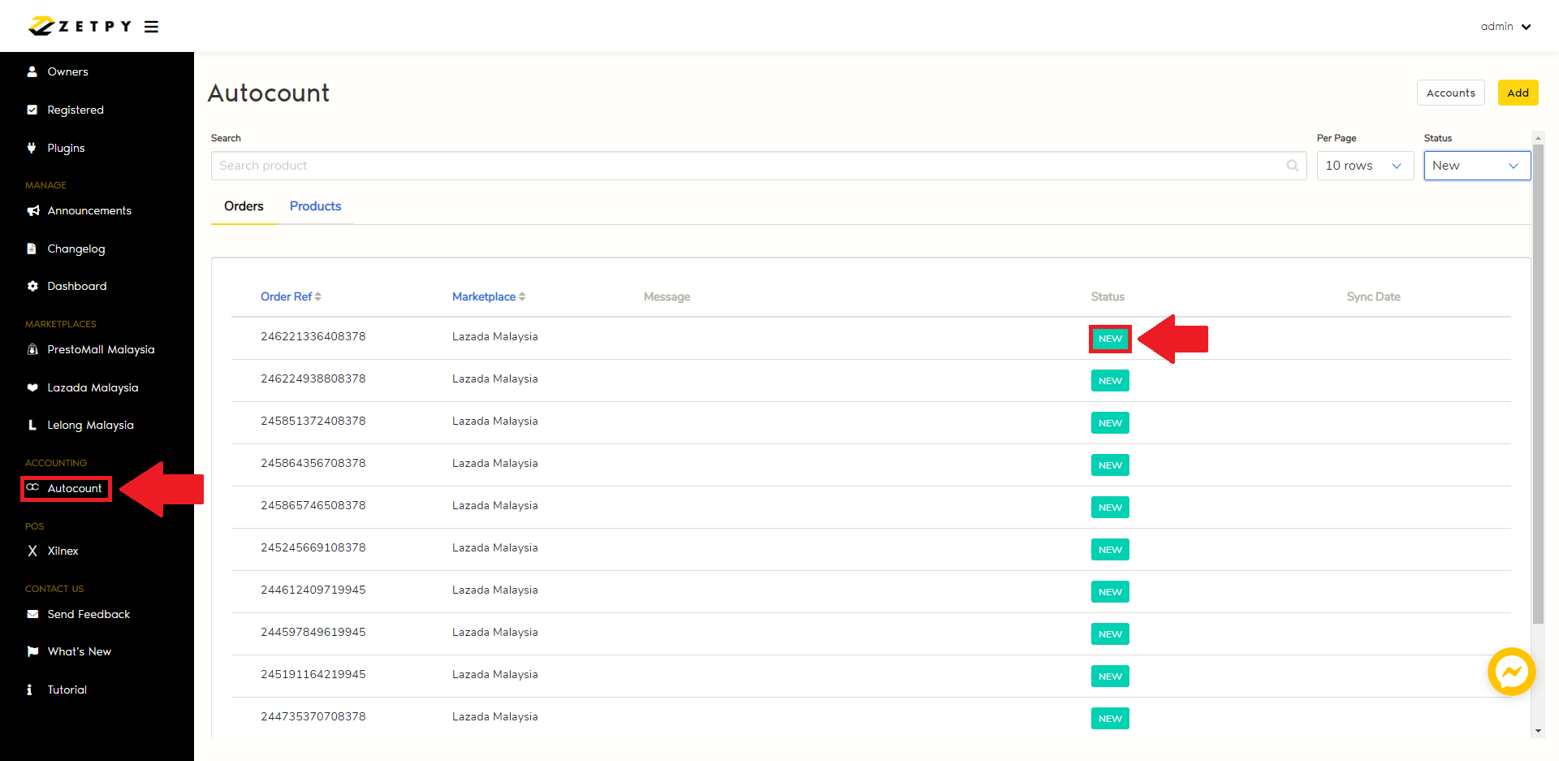Click order reference 244597849619945

(x=313, y=632)
